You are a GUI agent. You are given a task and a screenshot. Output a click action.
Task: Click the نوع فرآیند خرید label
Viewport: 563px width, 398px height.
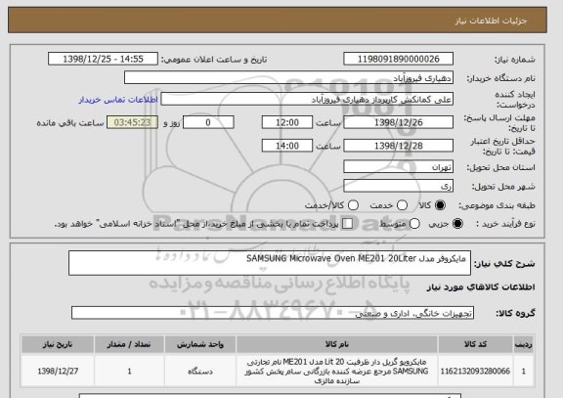[x=506, y=224]
